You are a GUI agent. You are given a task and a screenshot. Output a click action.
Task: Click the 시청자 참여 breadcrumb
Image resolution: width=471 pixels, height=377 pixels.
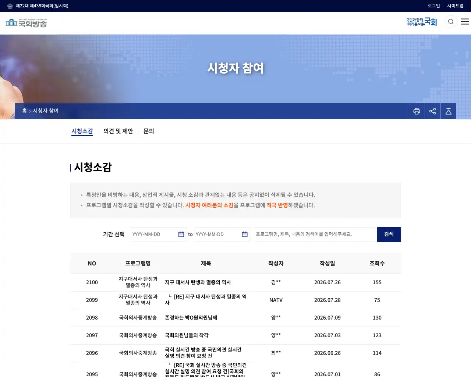(x=46, y=111)
